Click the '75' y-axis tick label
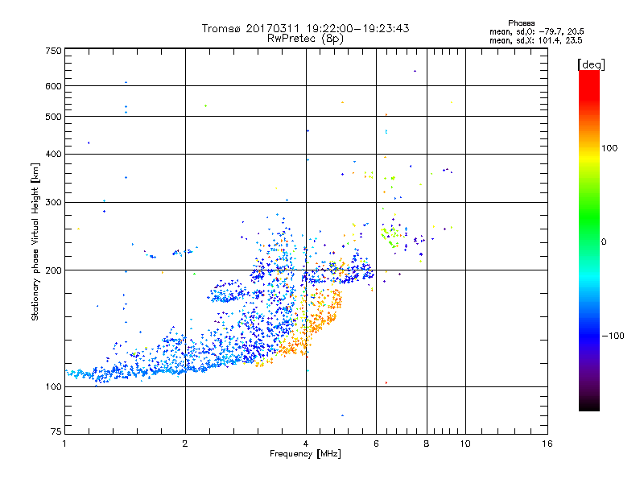Image resolution: width=644 pixels, height=483 pixels. [56, 431]
